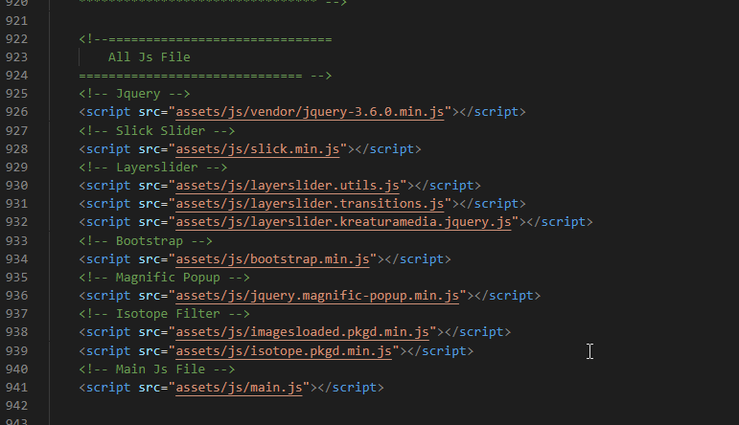Open the jquery.magnific-popup.min.js link

click(x=318, y=296)
